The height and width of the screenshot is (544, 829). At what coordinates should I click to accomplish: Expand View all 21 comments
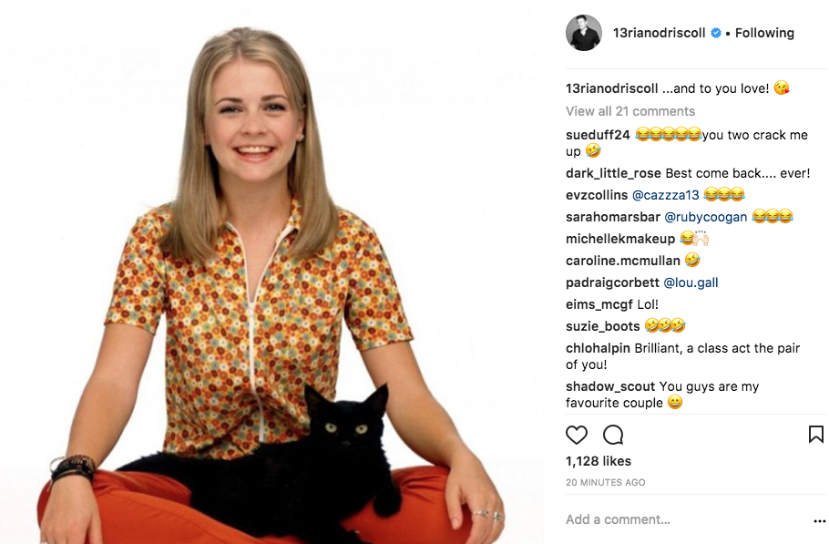pos(630,111)
